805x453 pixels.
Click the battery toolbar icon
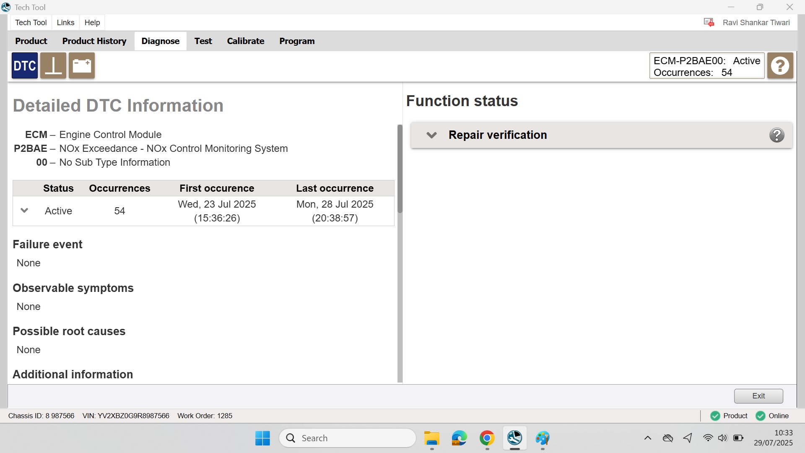(82, 66)
